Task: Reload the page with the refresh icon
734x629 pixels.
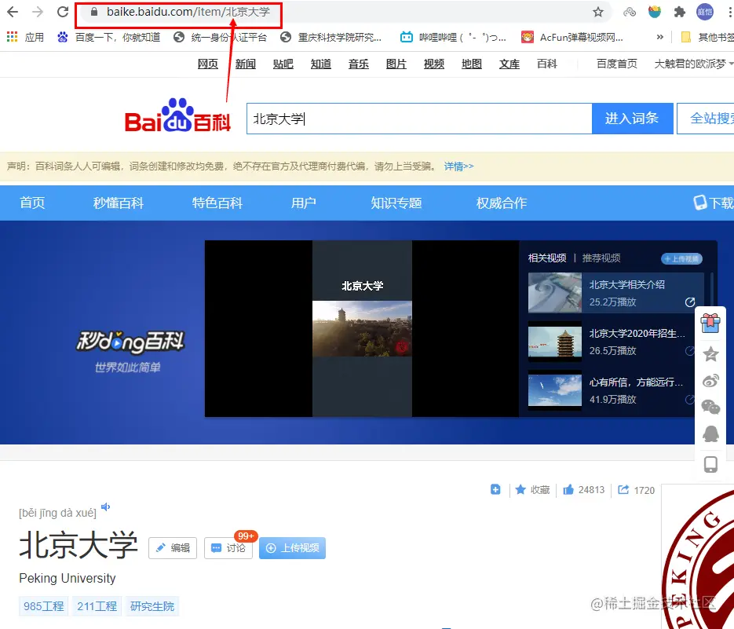Action: [x=62, y=12]
